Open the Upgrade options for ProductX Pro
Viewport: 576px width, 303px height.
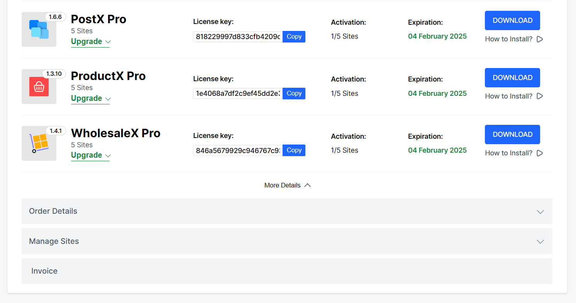(x=90, y=98)
